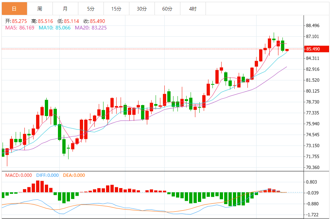
Task: Click the 82.916 price axis label
Action: 313,69
